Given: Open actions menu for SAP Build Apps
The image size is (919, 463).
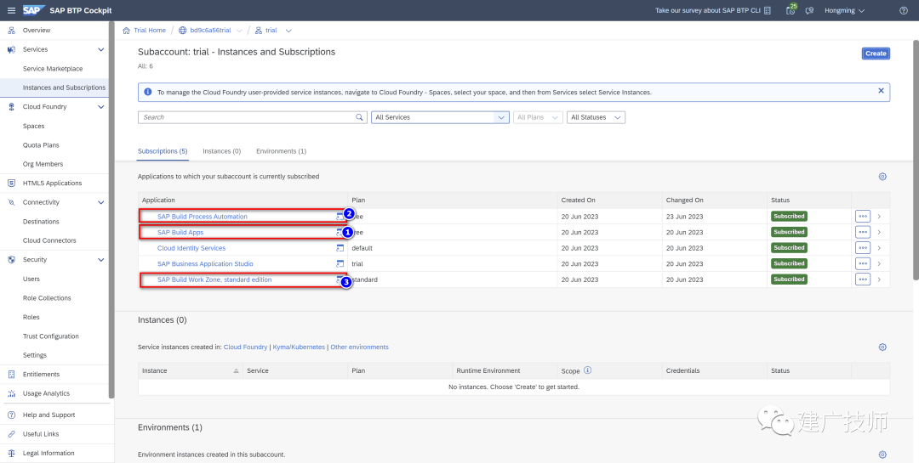Looking at the screenshot, I should click(863, 232).
